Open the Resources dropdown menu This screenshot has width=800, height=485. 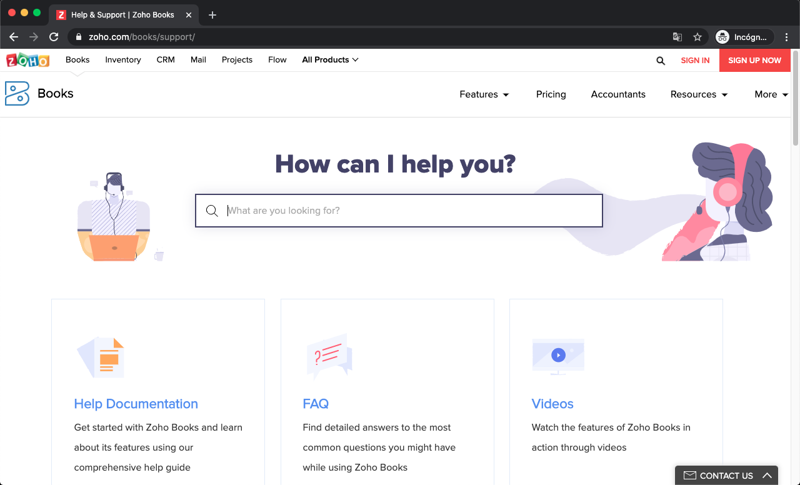point(699,94)
